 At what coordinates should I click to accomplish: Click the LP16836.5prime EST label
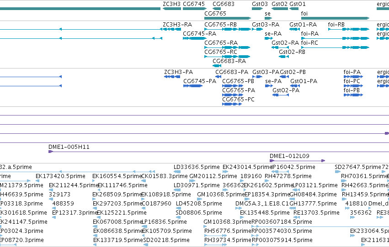tap(164, 222)
